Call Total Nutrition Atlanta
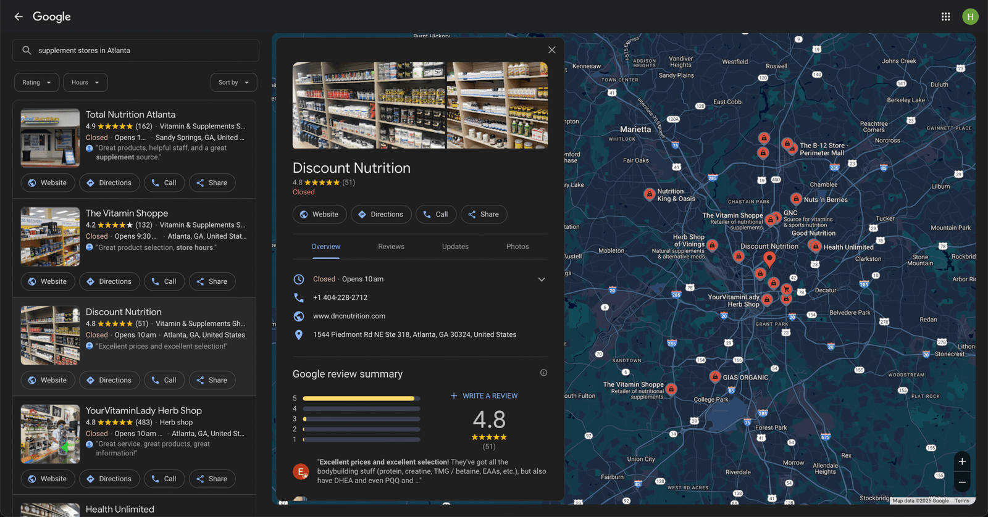This screenshot has height=517, width=988. [164, 183]
